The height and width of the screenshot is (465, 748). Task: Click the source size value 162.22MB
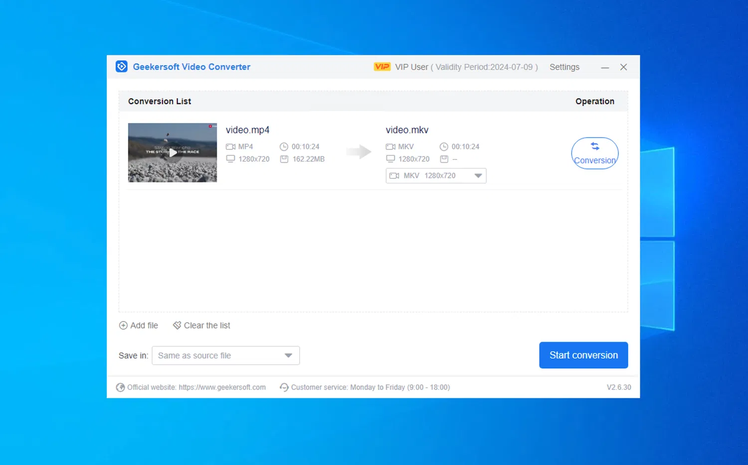309,159
